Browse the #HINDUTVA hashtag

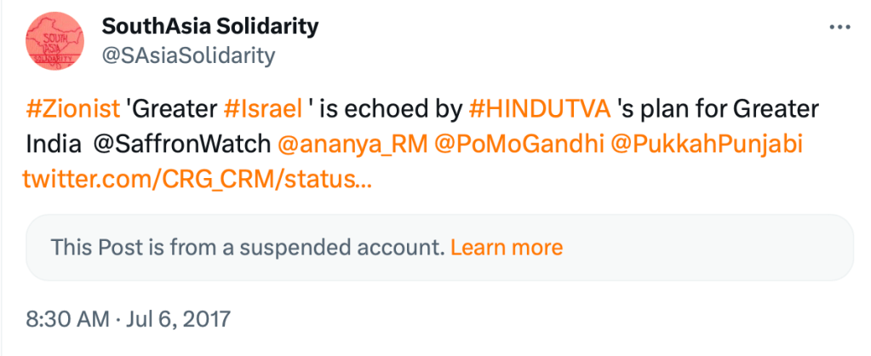coord(540,109)
